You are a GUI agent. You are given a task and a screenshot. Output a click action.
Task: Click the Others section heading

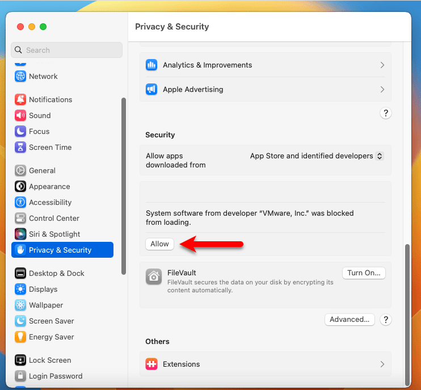(157, 341)
